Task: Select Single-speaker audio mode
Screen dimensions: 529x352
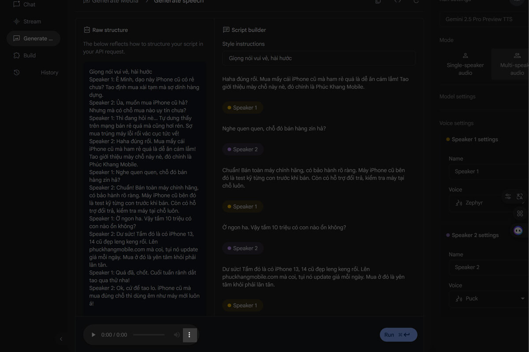Action: tap(465, 64)
